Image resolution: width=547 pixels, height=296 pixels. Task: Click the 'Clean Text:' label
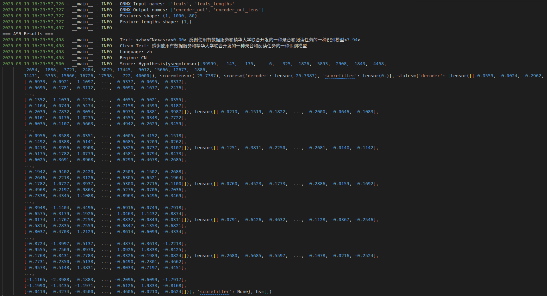pos(134,46)
